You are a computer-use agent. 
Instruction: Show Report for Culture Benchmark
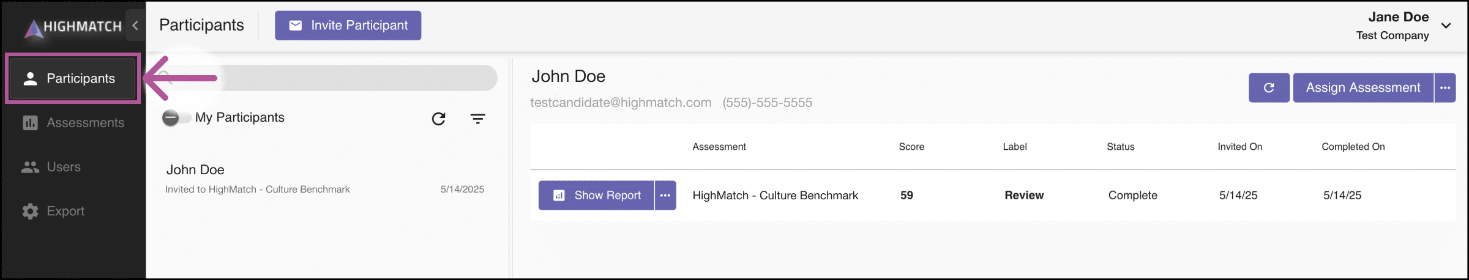pos(596,196)
